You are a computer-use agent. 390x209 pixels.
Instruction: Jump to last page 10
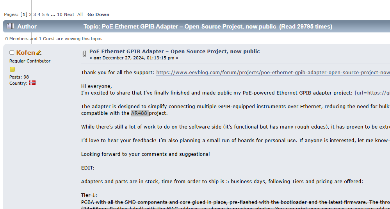pyautogui.click(x=60, y=14)
